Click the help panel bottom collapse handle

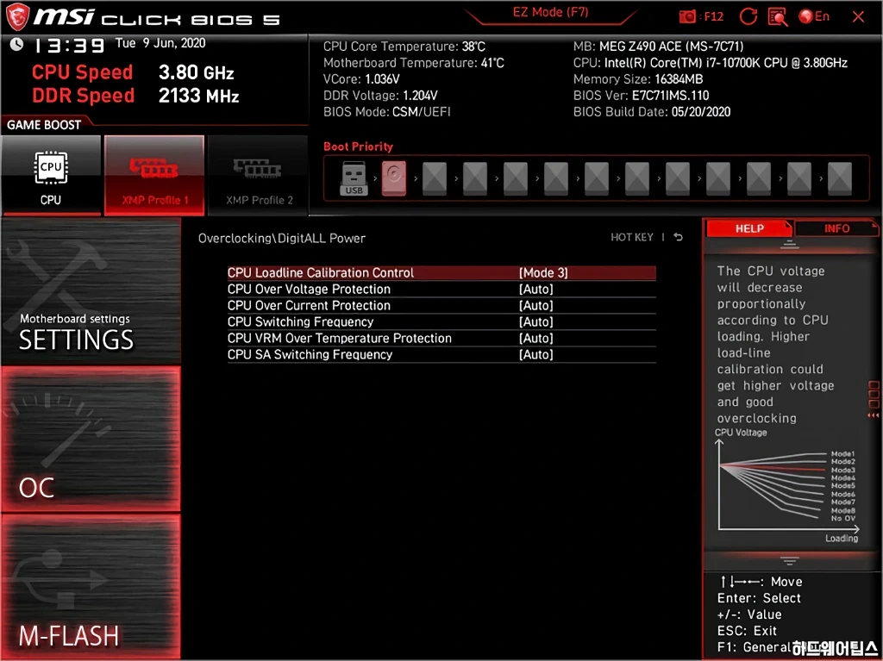tap(790, 561)
